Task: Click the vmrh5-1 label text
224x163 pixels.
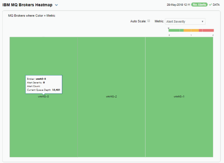Action: (x=179, y=97)
